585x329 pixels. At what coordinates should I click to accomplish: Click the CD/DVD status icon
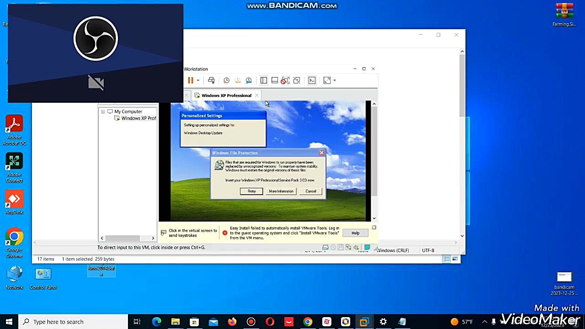(333, 248)
